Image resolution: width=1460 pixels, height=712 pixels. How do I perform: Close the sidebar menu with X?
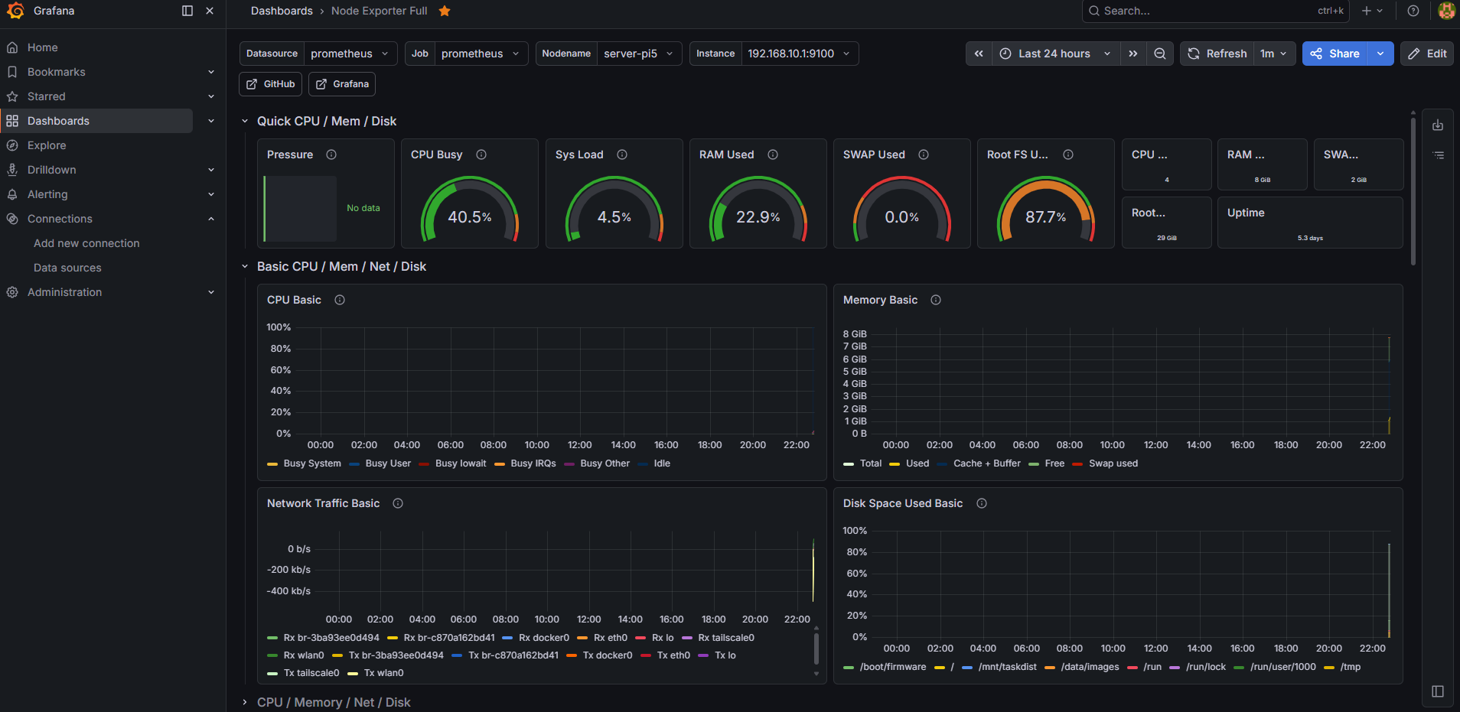coord(210,11)
